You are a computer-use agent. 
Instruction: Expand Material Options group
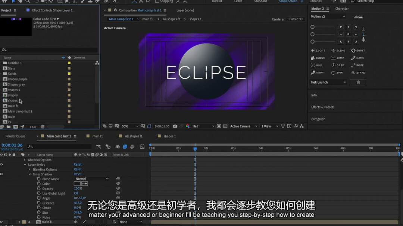click(x=24, y=160)
